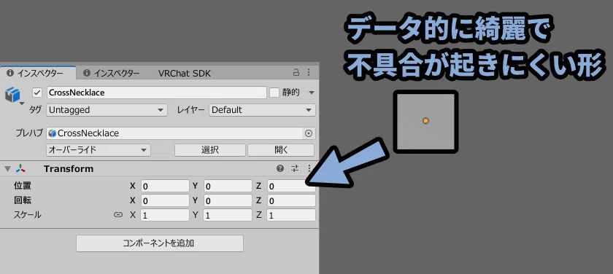
Task: Click the スケール scale Y field
Action: pyautogui.click(x=228, y=215)
